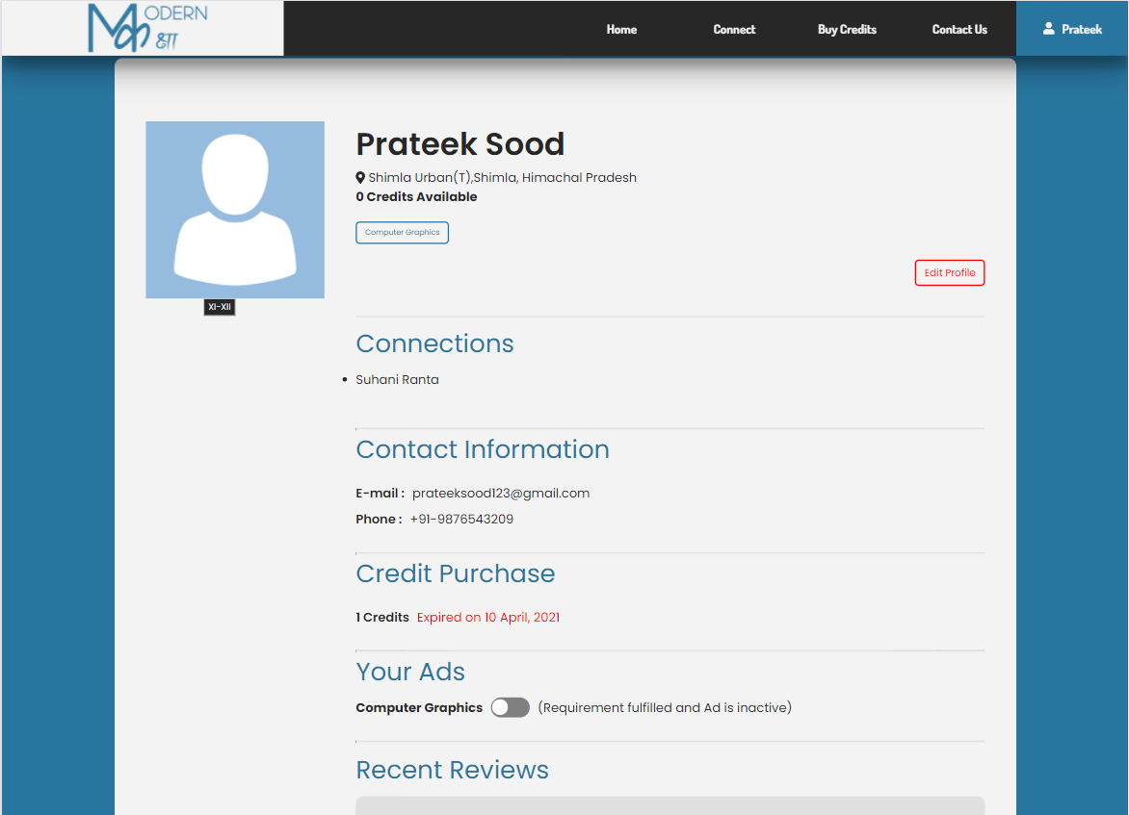Navigate to the Connect page
The width and height of the screenshot is (1129, 815).
click(734, 29)
